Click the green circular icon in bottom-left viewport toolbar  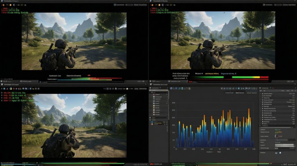point(10,88)
